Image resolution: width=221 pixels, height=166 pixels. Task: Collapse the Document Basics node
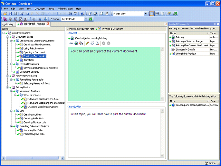(x=8, y=37)
